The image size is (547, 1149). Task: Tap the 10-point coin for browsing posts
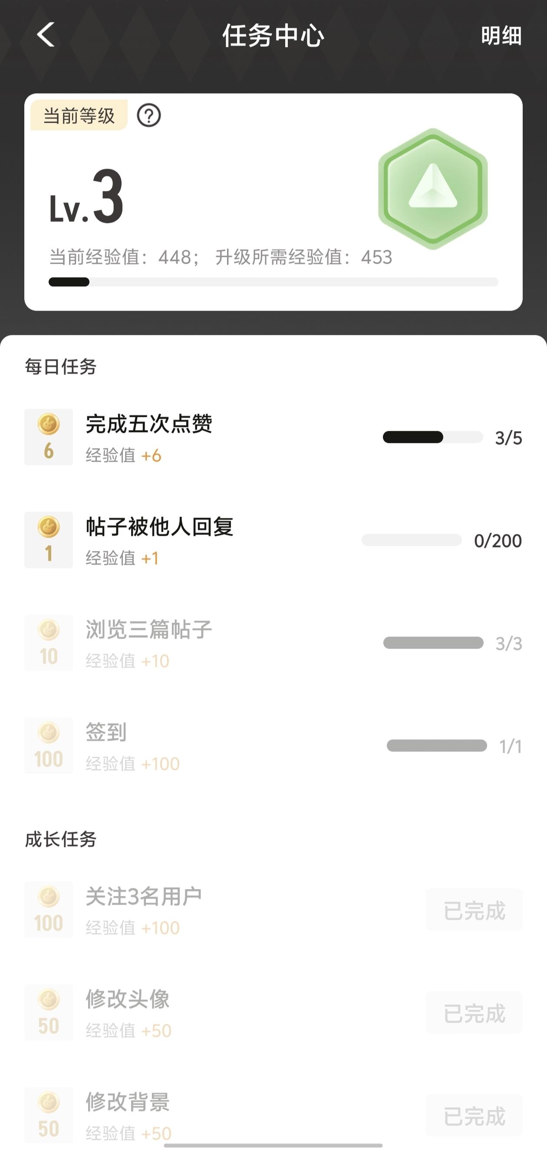click(x=49, y=642)
